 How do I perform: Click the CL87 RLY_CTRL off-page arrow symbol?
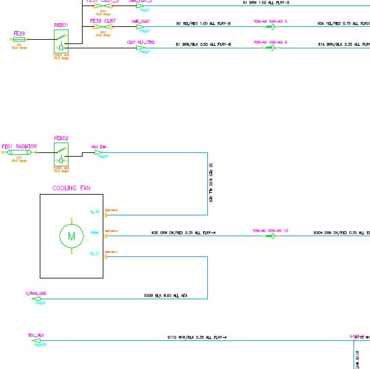point(141,48)
